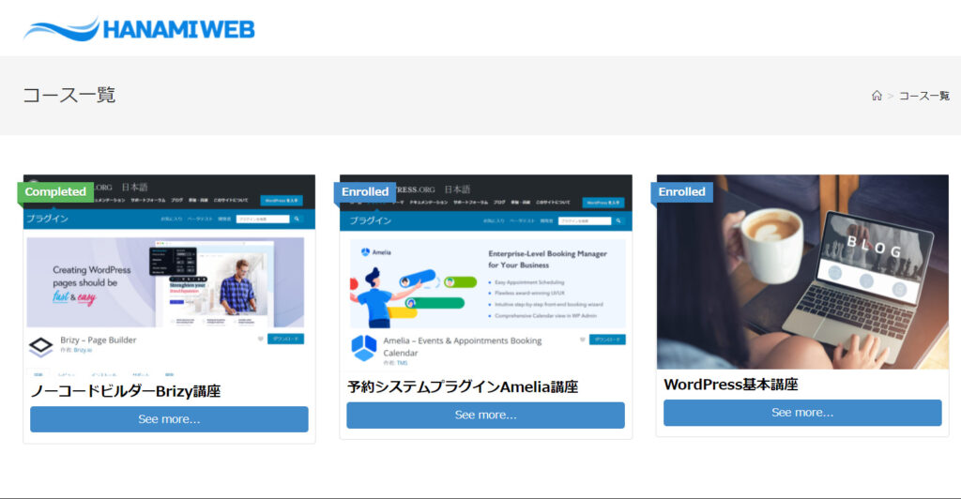Screen dimensions: 961x499
Task: Click the ノーコードビルダーBrizy講座 title
Action: [x=126, y=391]
